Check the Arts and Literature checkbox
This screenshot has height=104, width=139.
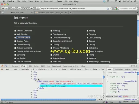click(15, 31)
